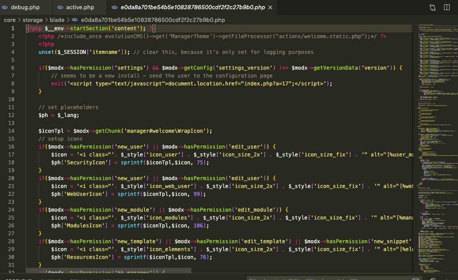Image resolution: width=458 pixels, height=280 pixels.
Task: Click line number 16 in the gutter
Action: pyautogui.click(x=11, y=147)
